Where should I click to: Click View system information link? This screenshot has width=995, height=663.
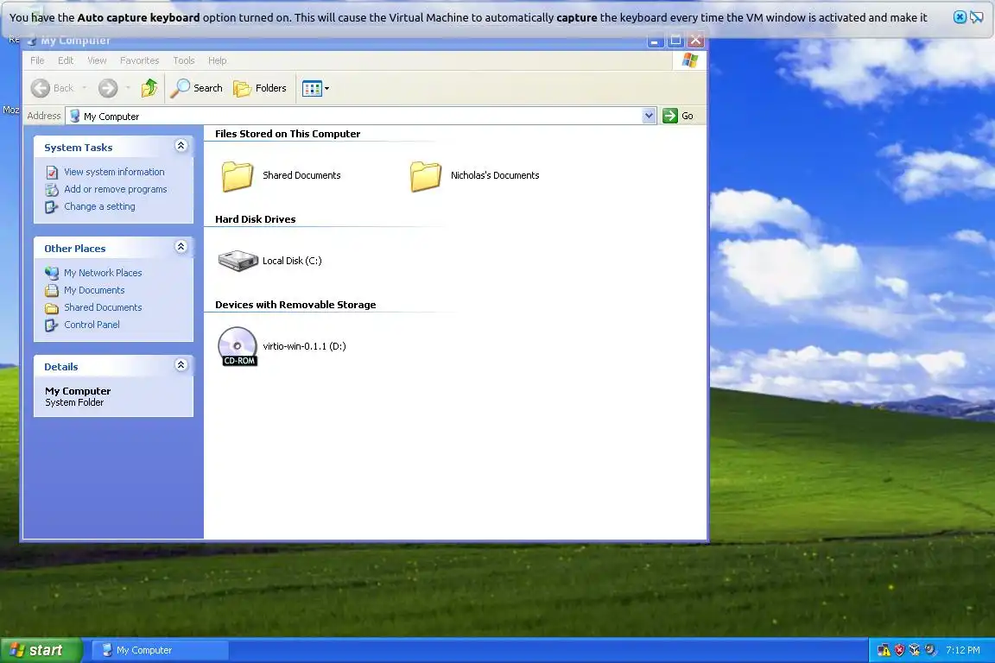114,172
